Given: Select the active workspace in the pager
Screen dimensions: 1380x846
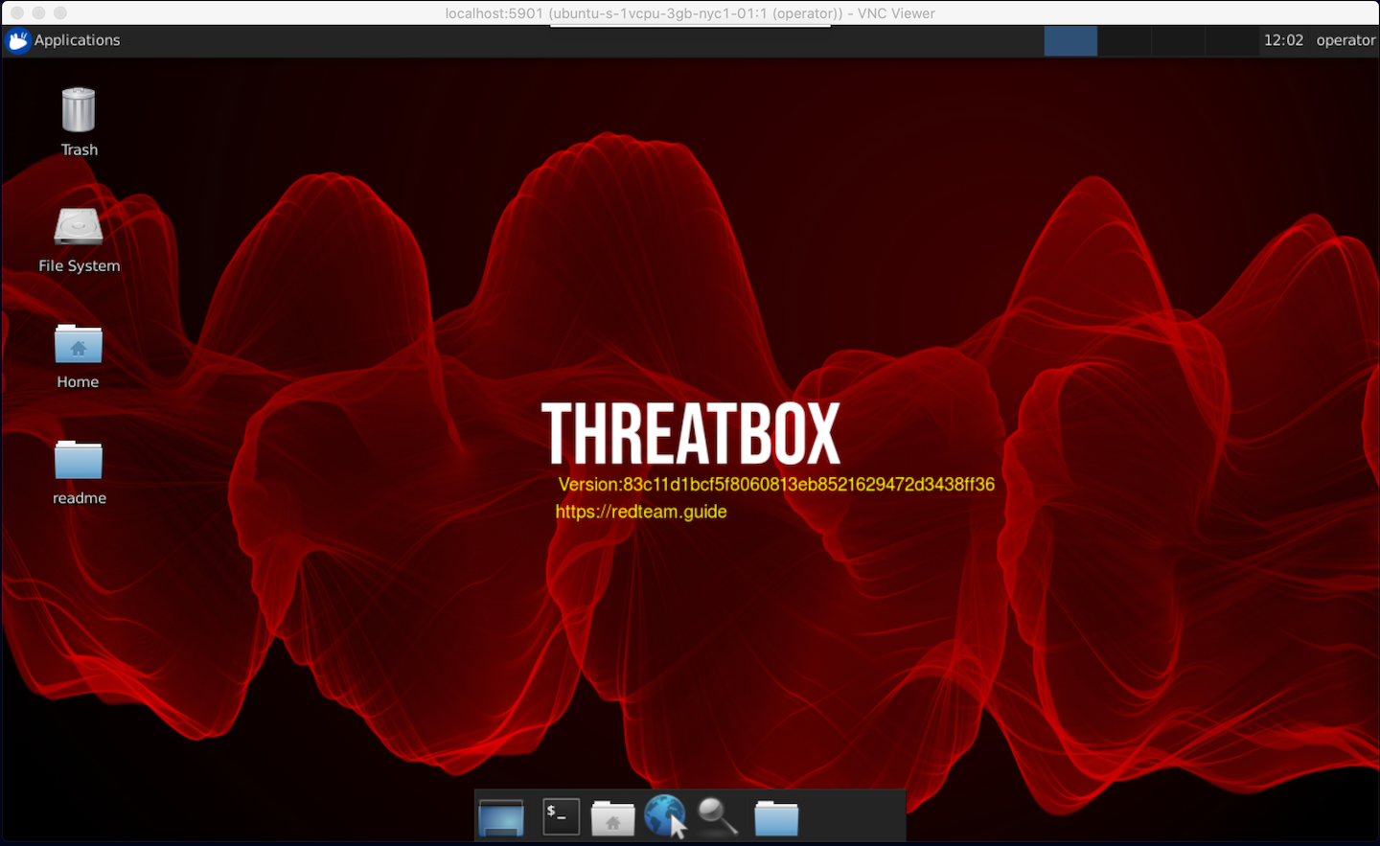Looking at the screenshot, I should 1070,40.
